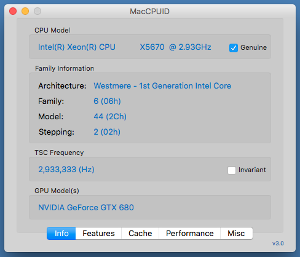The width and height of the screenshot is (300, 257).
Task: Toggle the Invariant checkbox
Action: (232, 170)
